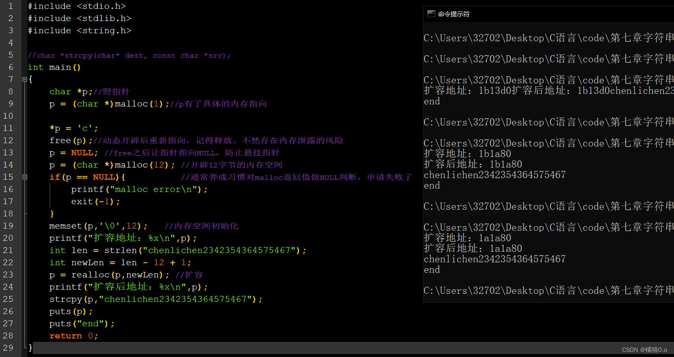The image size is (674, 357).
Task: Click line number 1 in the gutter
Action: (x=11, y=6)
